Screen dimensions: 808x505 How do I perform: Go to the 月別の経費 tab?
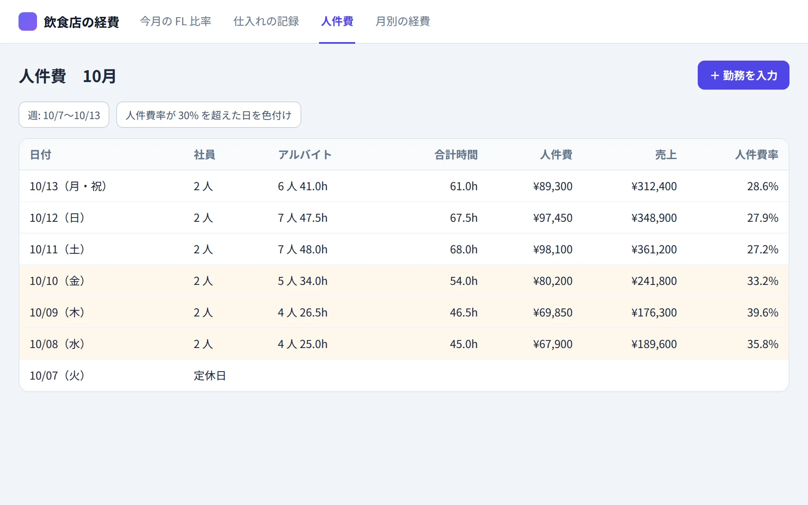click(x=403, y=21)
